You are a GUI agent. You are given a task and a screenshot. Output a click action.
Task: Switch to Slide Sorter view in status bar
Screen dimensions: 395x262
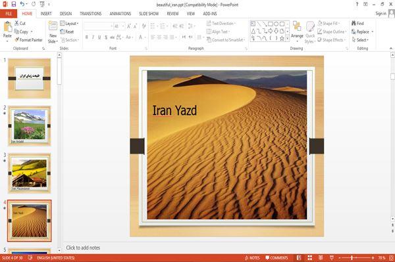[310, 257]
